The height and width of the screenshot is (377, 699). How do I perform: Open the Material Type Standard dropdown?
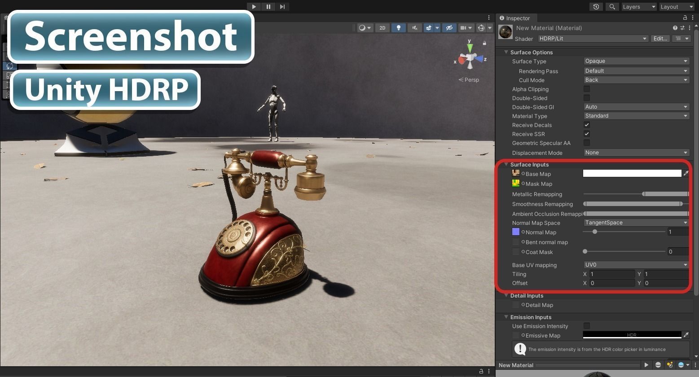pyautogui.click(x=636, y=116)
